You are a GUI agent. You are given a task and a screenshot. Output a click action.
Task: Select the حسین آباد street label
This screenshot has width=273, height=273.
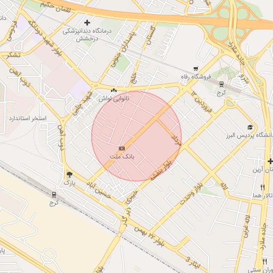(x=99, y=190)
